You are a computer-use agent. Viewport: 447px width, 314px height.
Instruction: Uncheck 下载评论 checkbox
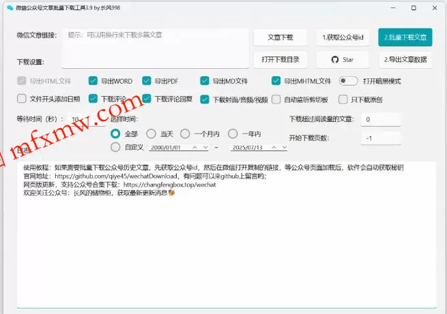tap(93, 99)
